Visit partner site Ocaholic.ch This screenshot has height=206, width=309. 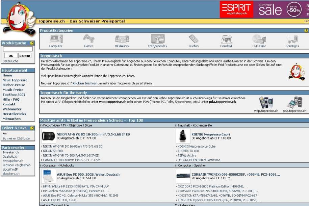tap(10, 156)
